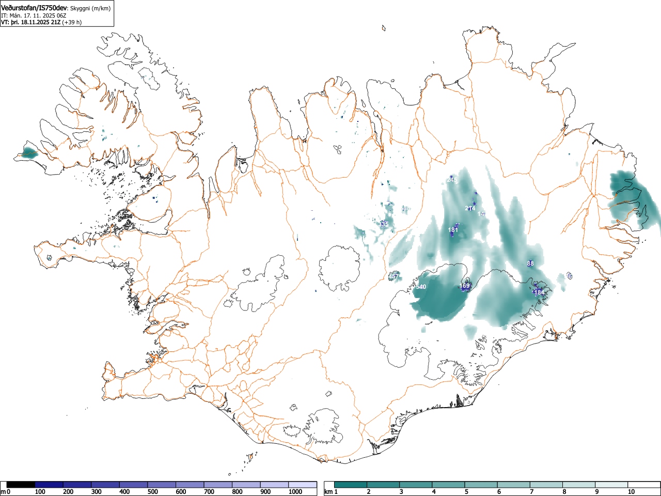This screenshot has width=661, height=496.
Task: Pick the 200–300 m legend color swatch
Action: click(77, 485)
